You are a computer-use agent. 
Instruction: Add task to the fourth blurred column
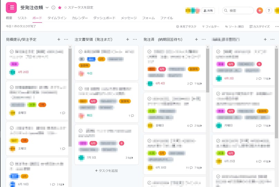265,39
